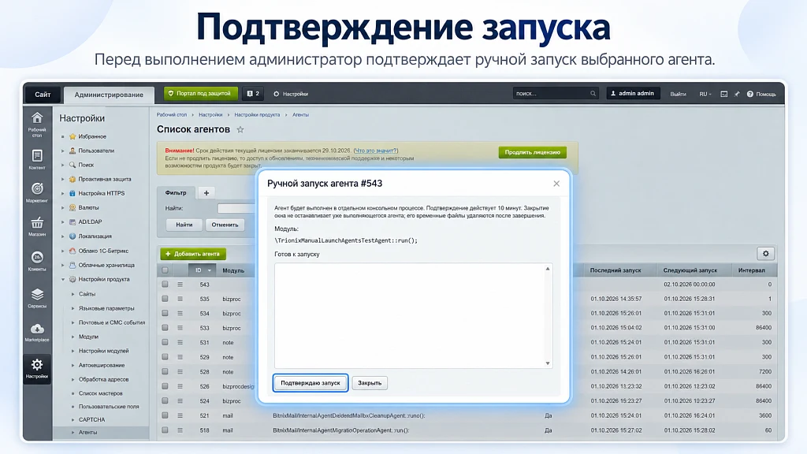Click the Подтверждаю запуск button
807x454 pixels.
pyautogui.click(x=311, y=383)
